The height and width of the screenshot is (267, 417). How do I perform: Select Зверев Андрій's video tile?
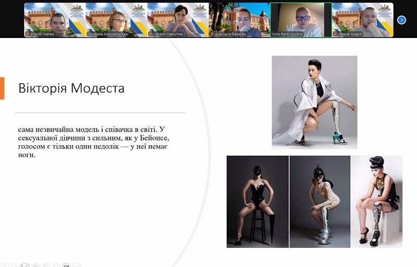tap(362, 20)
